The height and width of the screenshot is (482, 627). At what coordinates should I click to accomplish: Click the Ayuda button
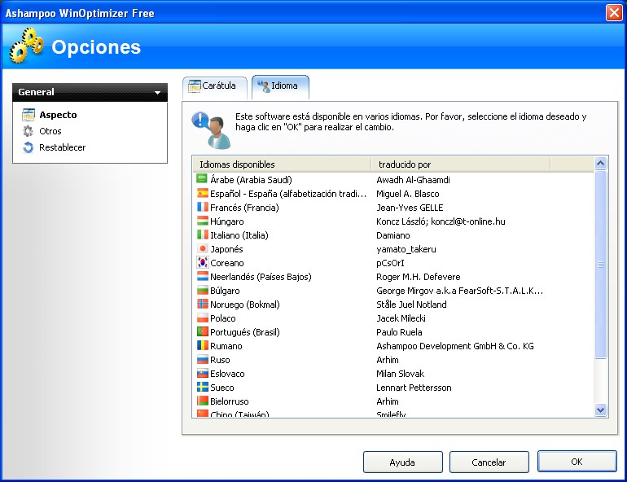(403, 462)
